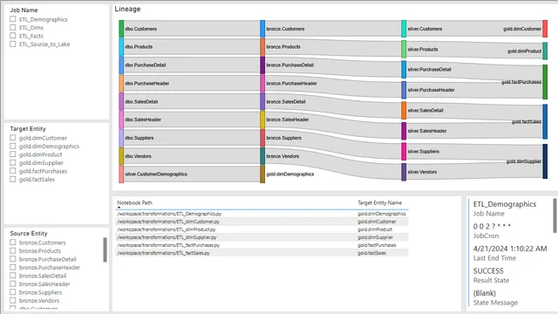Select the bronze.PurchaseDetail dark purple node
The image size is (558, 314).
(x=262, y=65)
